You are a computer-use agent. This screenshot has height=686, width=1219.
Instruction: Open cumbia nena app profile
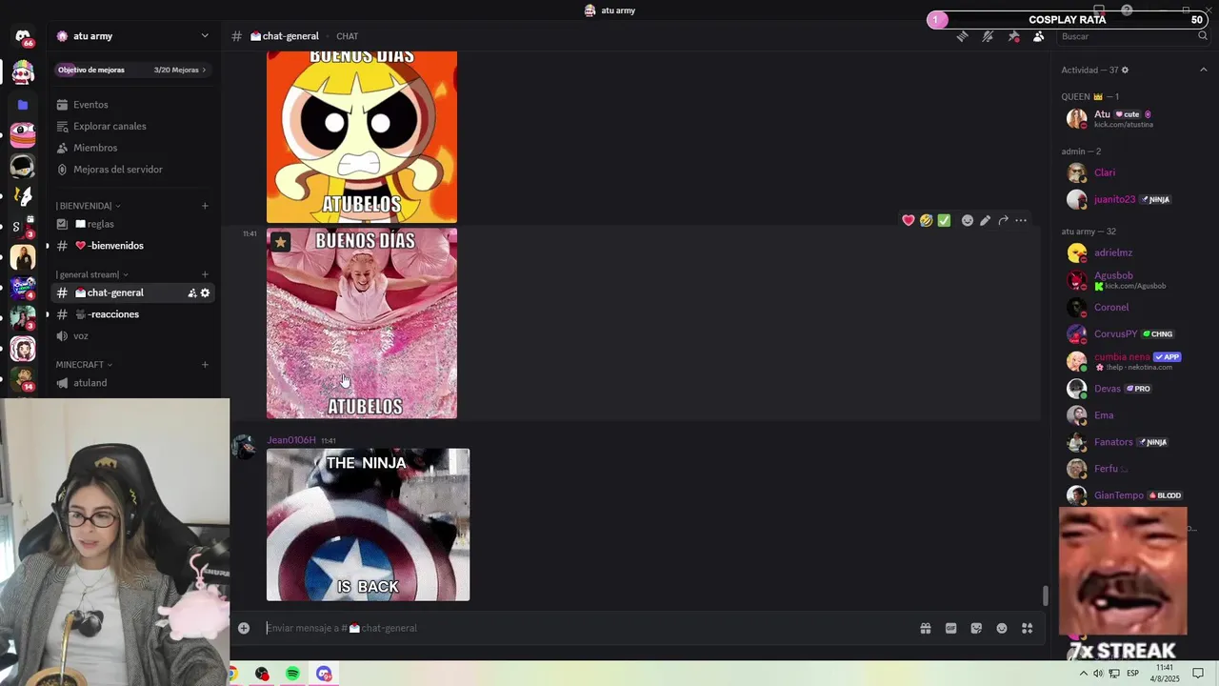point(1133,361)
